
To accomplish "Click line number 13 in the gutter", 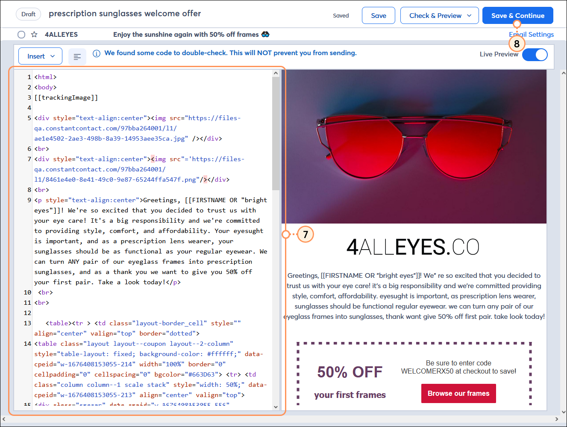I will pyautogui.click(x=27, y=323).
